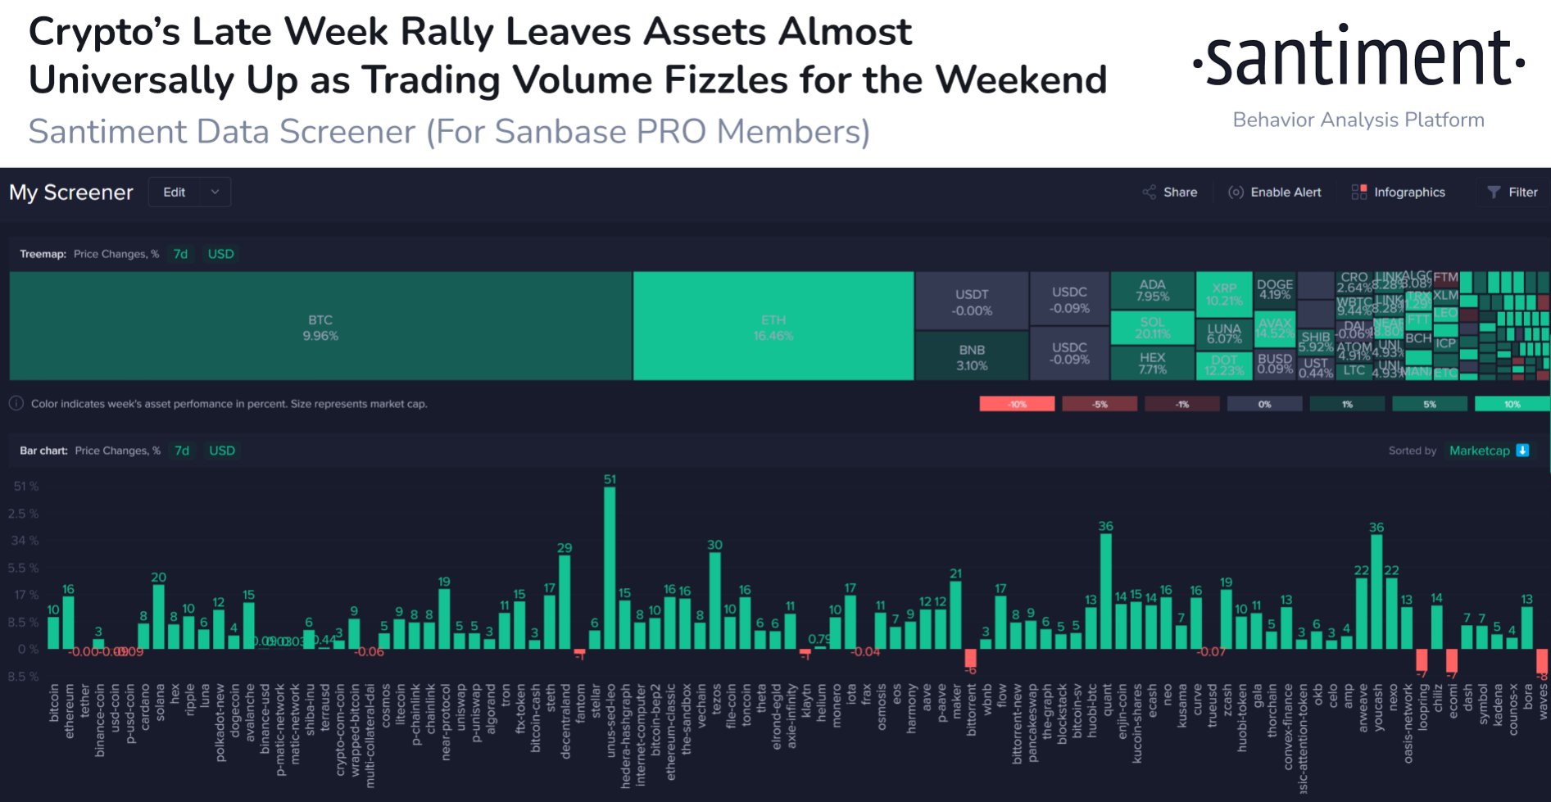Click the info icon beside the treemap legend note
1551x802 pixels.
(x=17, y=404)
